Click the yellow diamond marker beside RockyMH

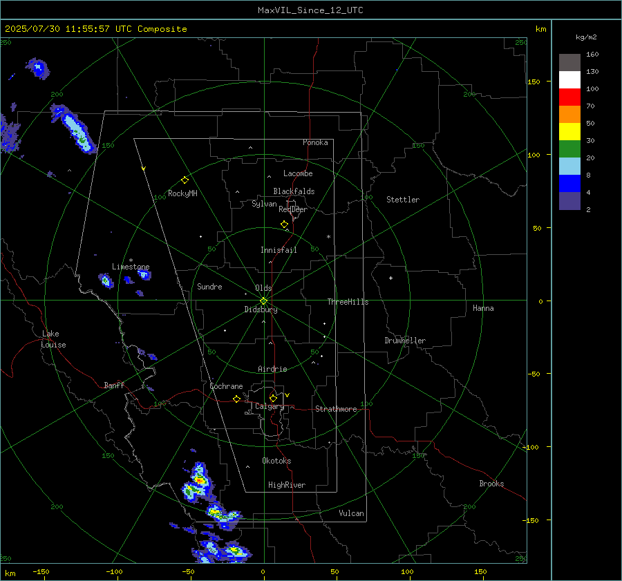(x=185, y=180)
